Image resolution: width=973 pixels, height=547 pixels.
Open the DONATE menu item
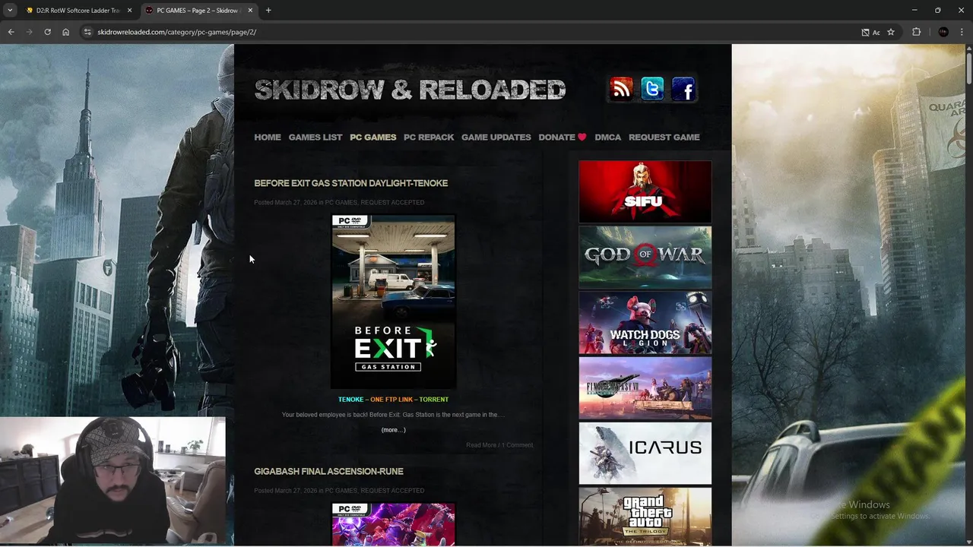click(x=563, y=138)
